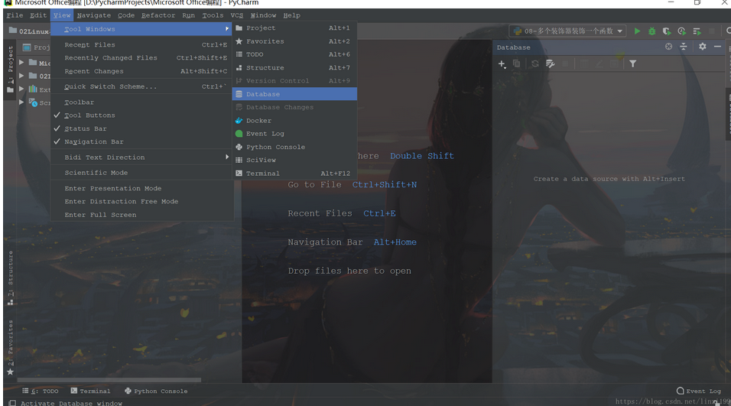The height and width of the screenshot is (406, 731).
Task: Open Data Source Properties wrench icon
Action: pos(550,63)
